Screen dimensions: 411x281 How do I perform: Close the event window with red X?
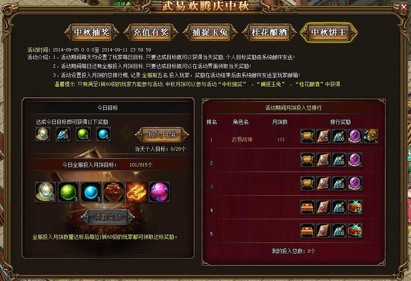[x=404, y=7]
